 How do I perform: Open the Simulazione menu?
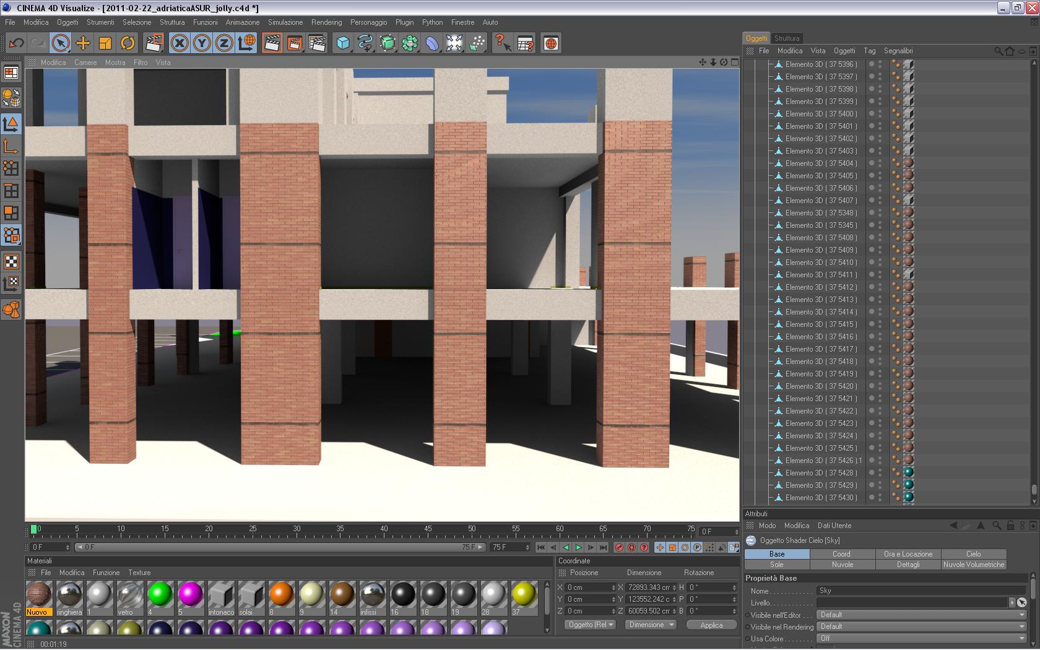285,22
